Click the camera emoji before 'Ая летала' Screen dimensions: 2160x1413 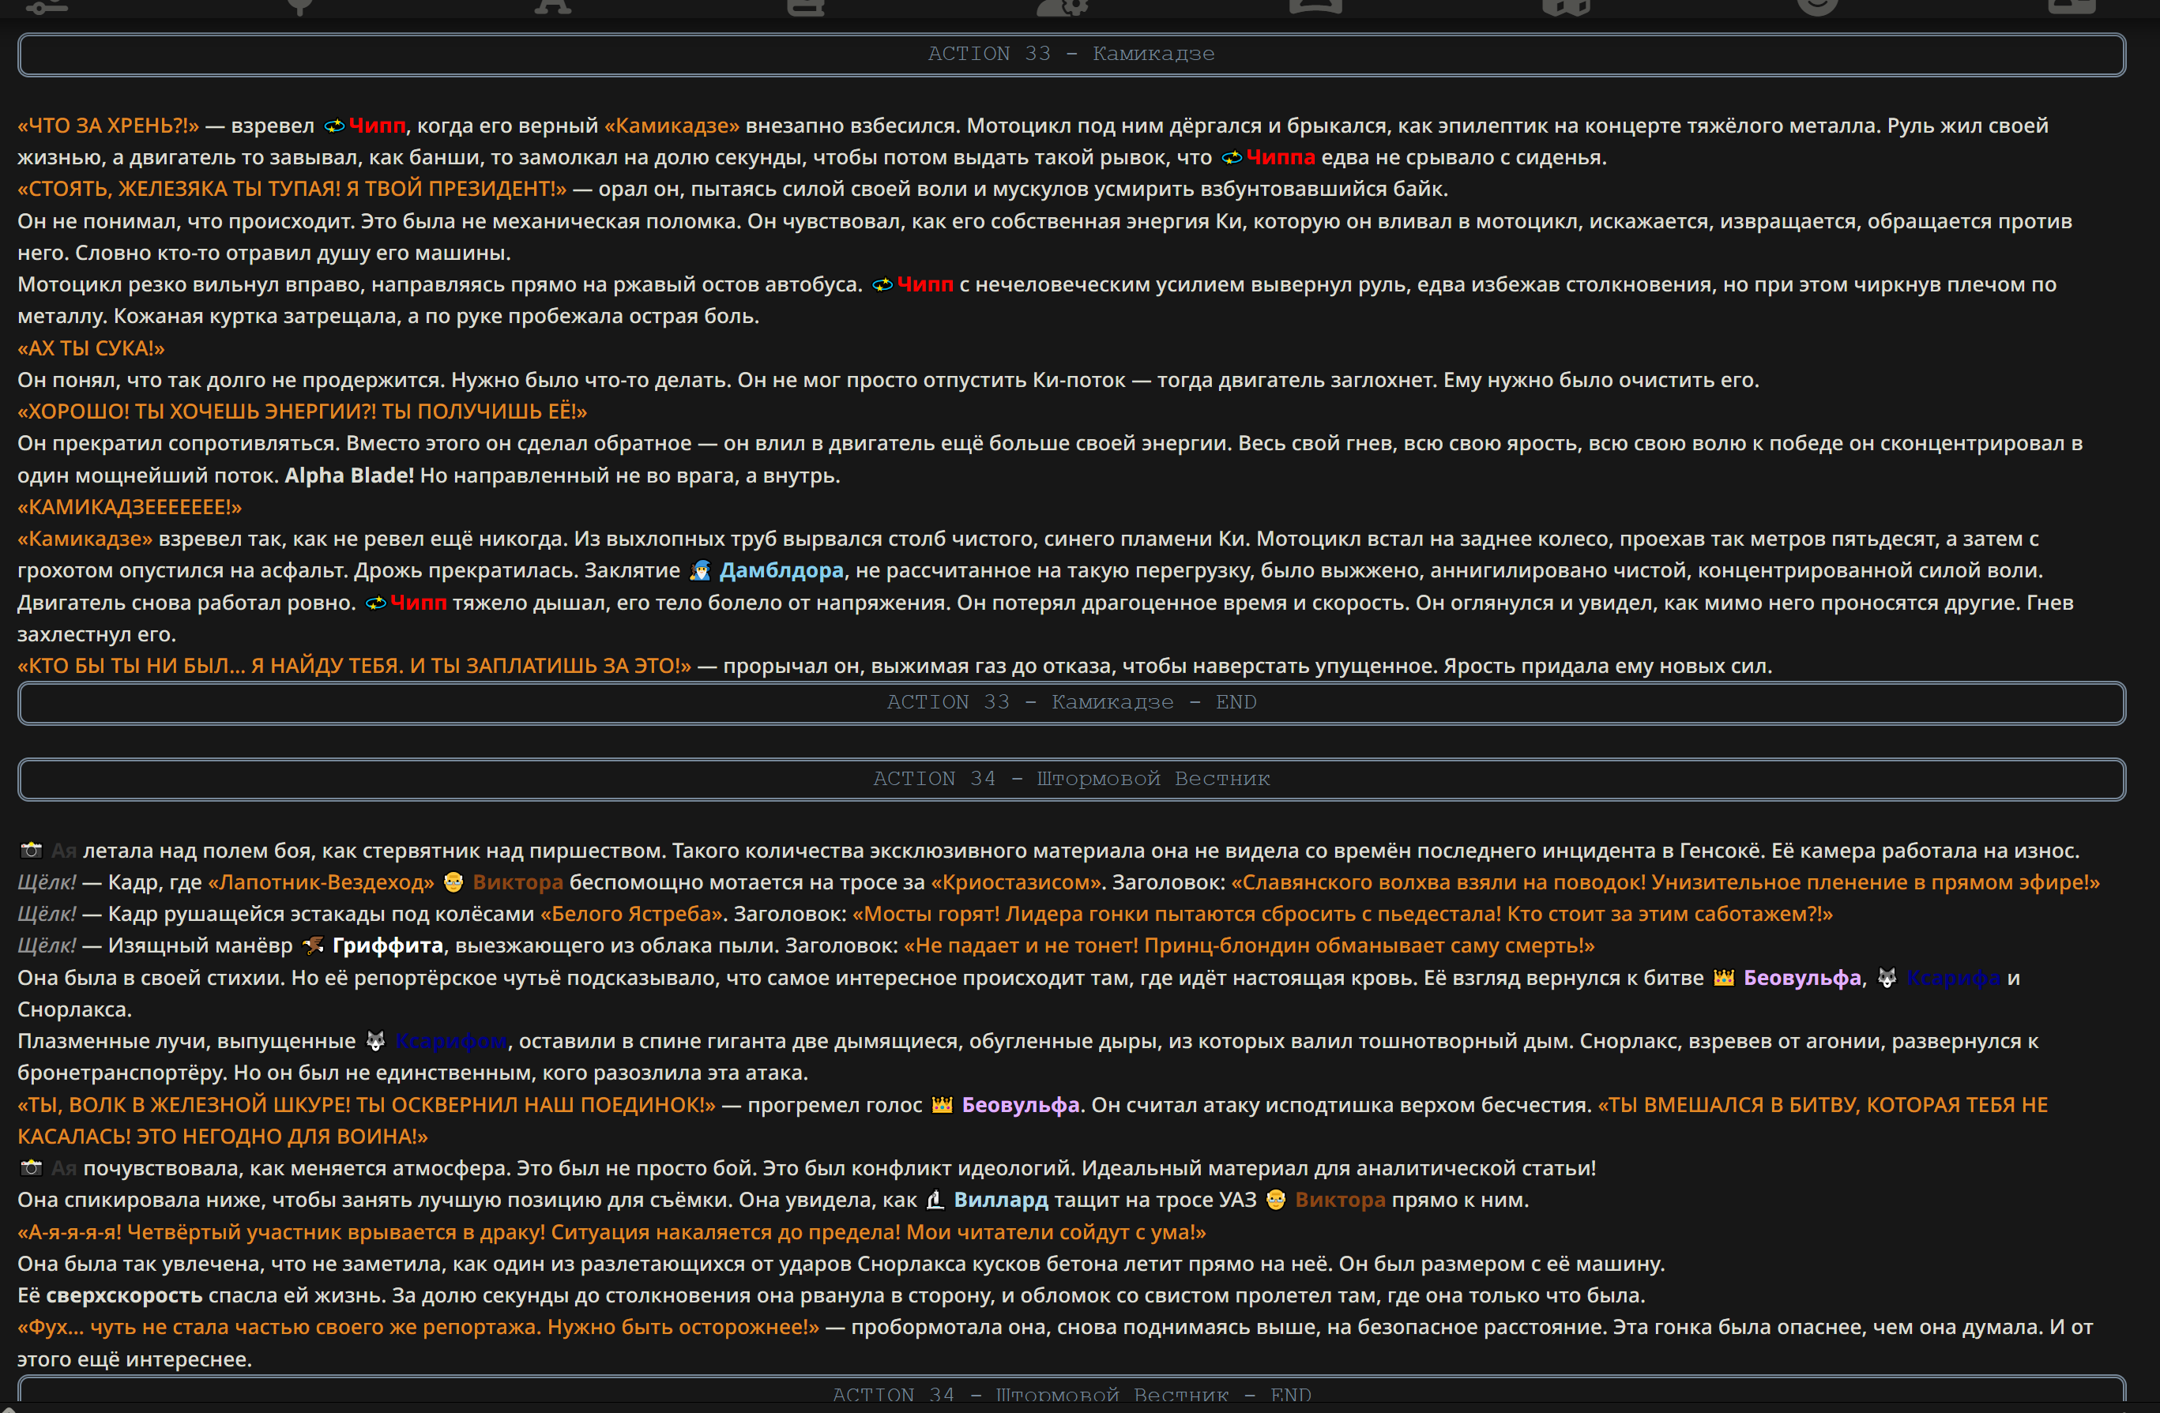[x=31, y=851]
